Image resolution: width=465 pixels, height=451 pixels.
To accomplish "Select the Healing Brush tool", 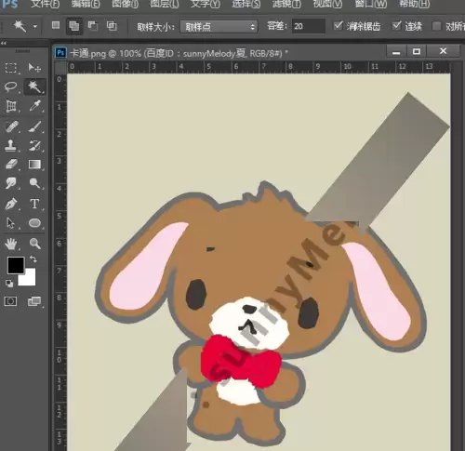I will coord(11,126).
